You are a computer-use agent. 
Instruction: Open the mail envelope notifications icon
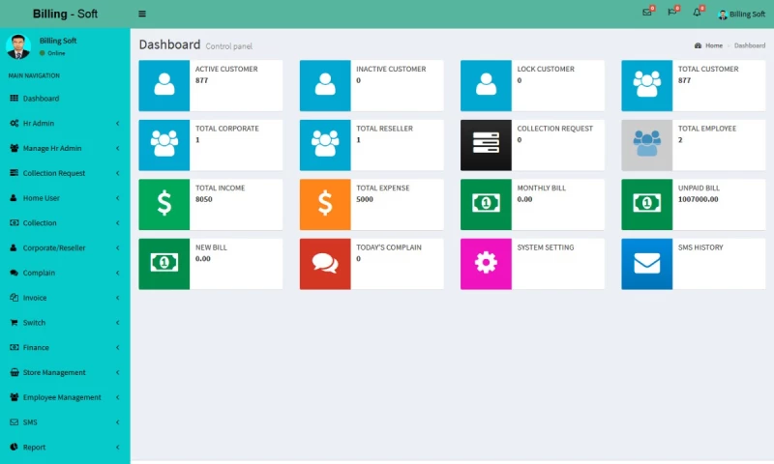[x=646, y=13]
